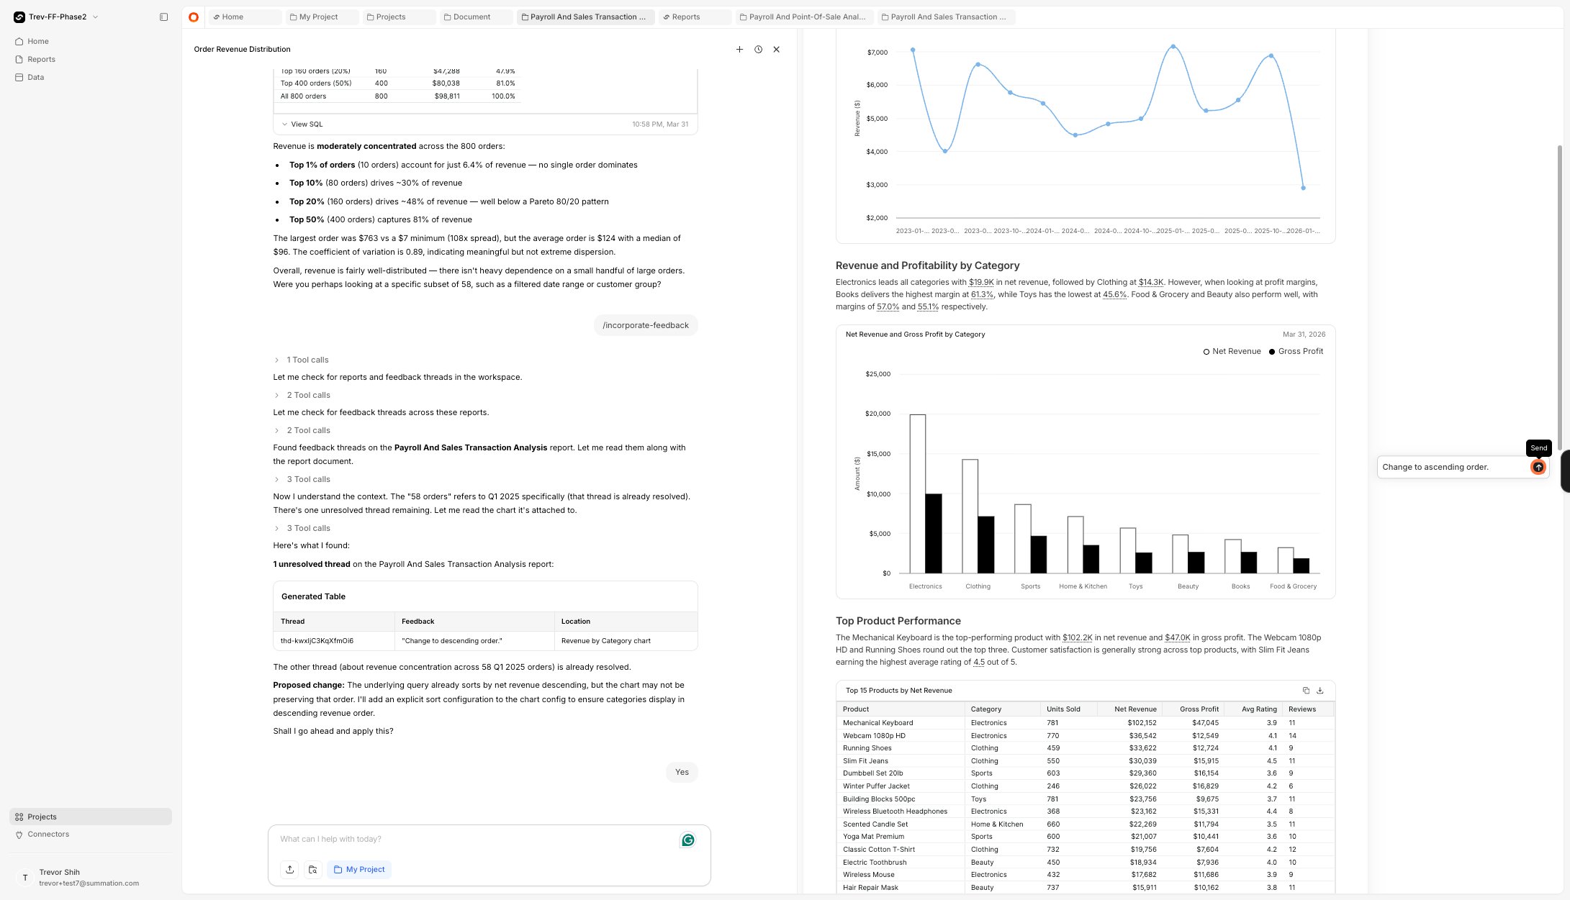The height and width of the screenshot is (900, 1570).
Task: Click the 'All 800 orders' table row
Action: (397, 96)
